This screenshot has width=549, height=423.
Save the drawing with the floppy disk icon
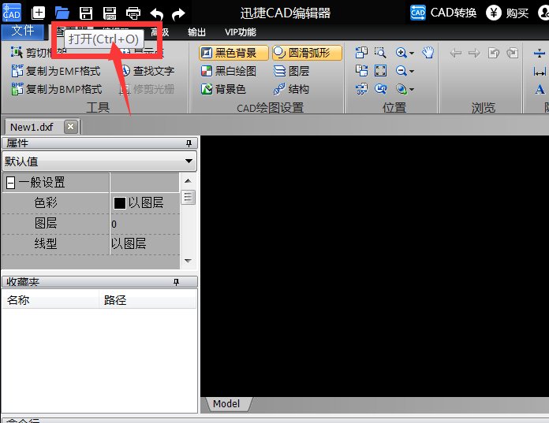click(86, 13)
